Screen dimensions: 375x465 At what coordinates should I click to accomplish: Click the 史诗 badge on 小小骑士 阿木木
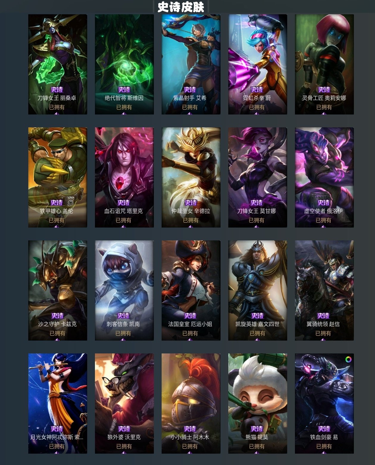coord(190,429)
